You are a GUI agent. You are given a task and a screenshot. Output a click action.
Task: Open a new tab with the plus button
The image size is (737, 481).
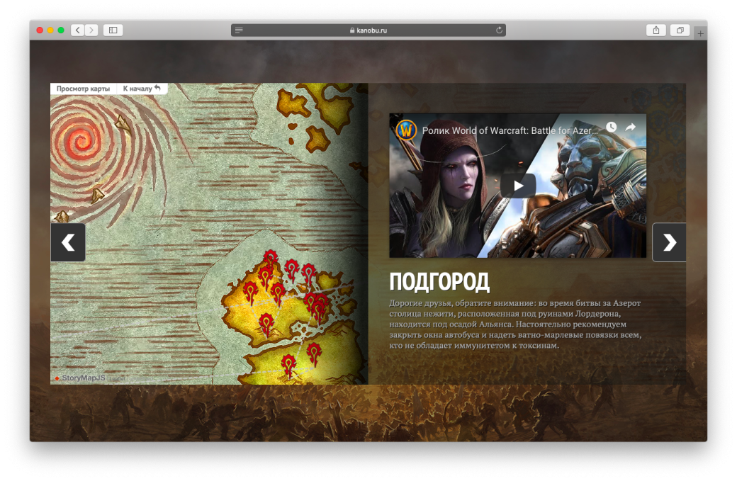coord(700,33)
